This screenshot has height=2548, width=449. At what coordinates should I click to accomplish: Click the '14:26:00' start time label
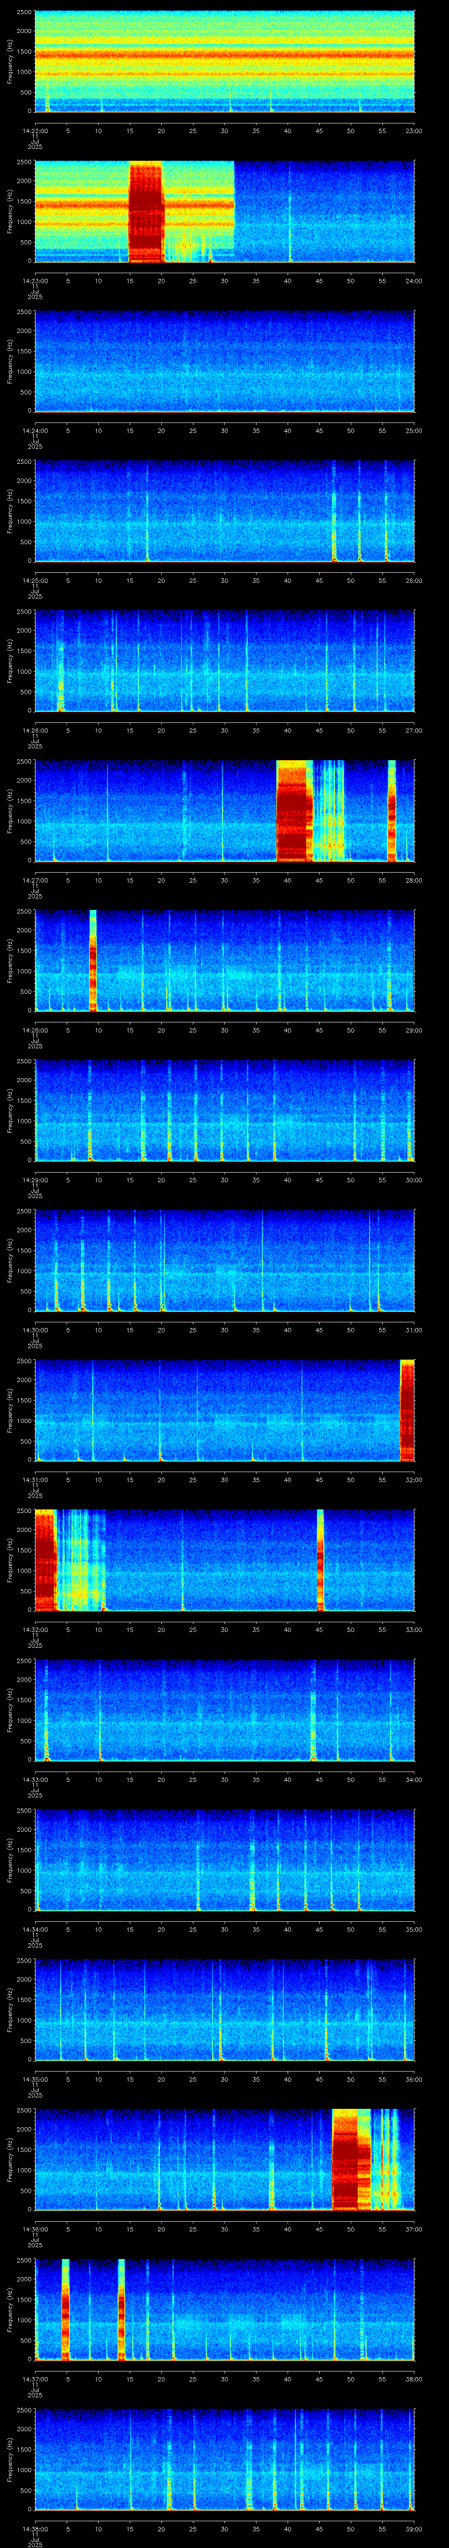pos(35,730)
